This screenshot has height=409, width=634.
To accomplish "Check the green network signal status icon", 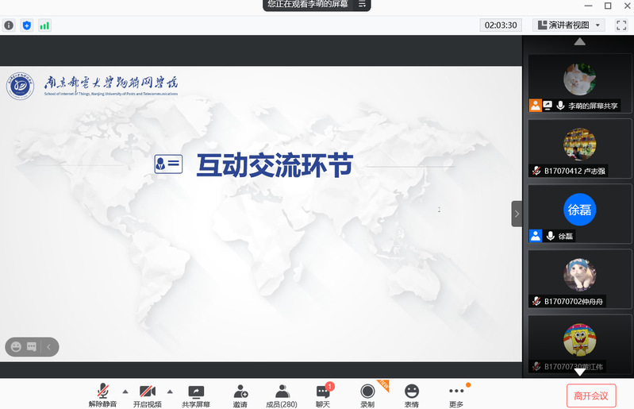I will 44,25.
